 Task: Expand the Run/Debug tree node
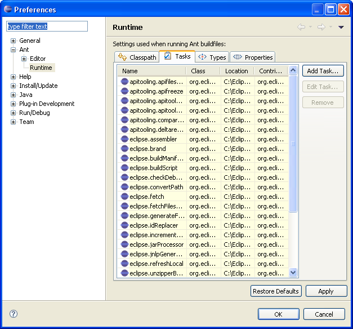14,113
